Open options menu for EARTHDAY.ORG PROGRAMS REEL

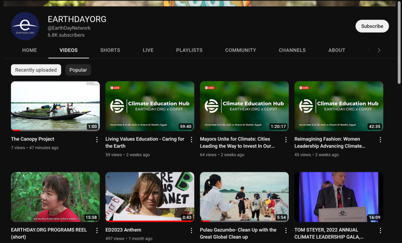(97, 230)
